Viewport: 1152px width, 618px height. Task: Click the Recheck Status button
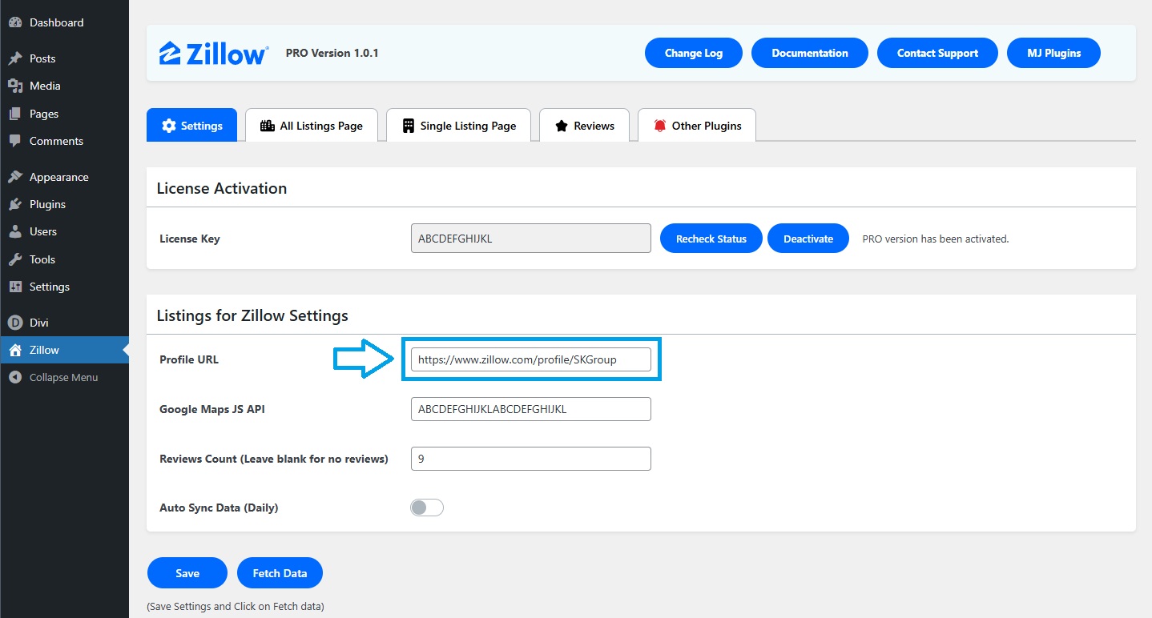711,239
